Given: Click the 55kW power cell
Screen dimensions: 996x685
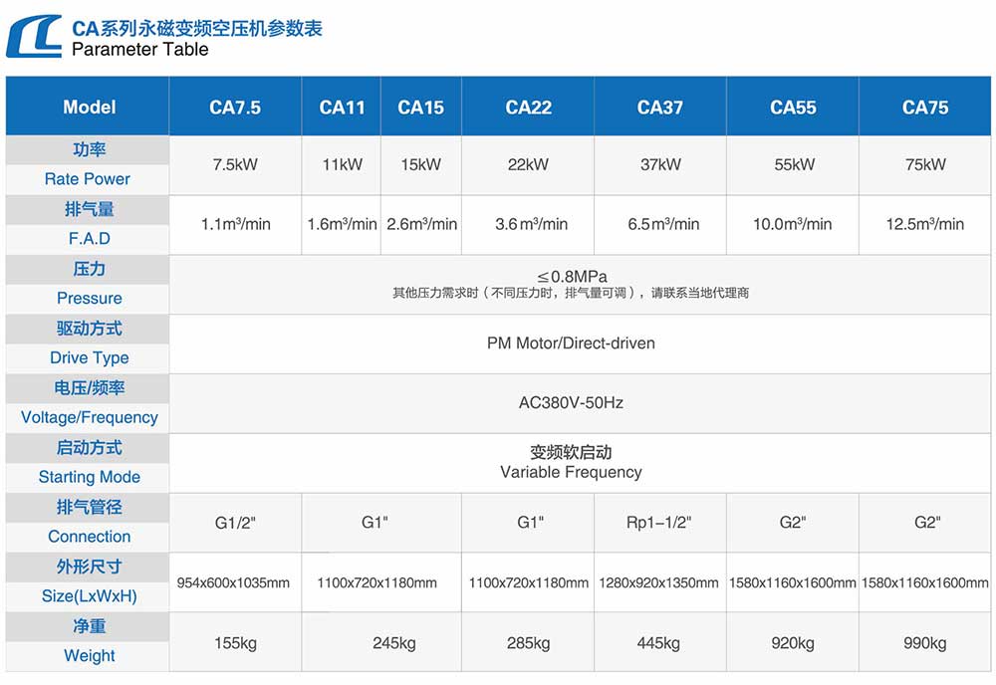Looking at the screenshot, I should [794, 165].
